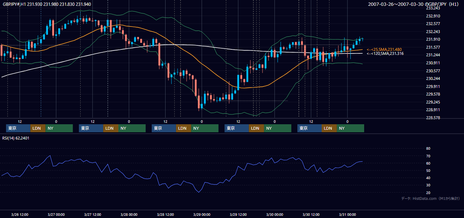The height and width of the screenshot is (218, 464).
Task: Click the 231.577 price axis label
Action: pyautogui.click(x=432, y=47)
